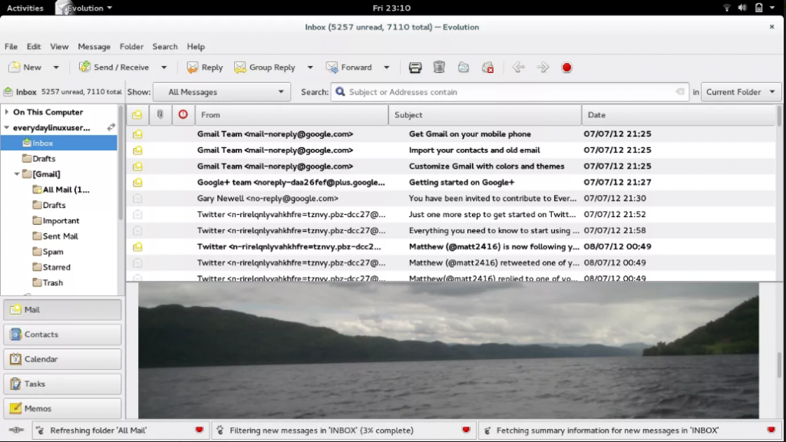This screenshot has height=442, width=786.
Task: Click the Reply button
Action: coord(204,68)
